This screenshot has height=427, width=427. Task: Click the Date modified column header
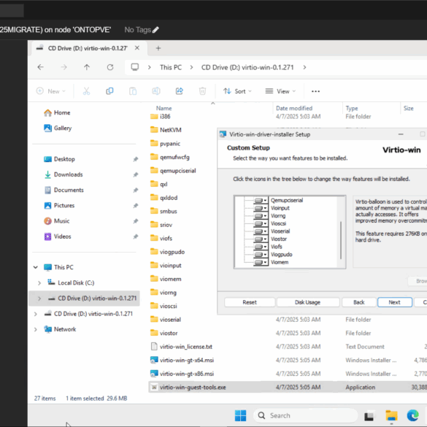(x=294, y=108)
